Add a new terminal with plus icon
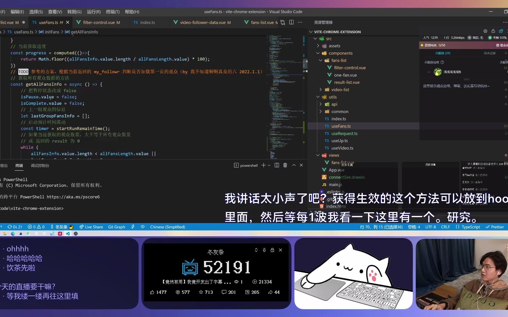Image resolution: width=508 pixels, height=317 pixels. click(x=263, y=165)
